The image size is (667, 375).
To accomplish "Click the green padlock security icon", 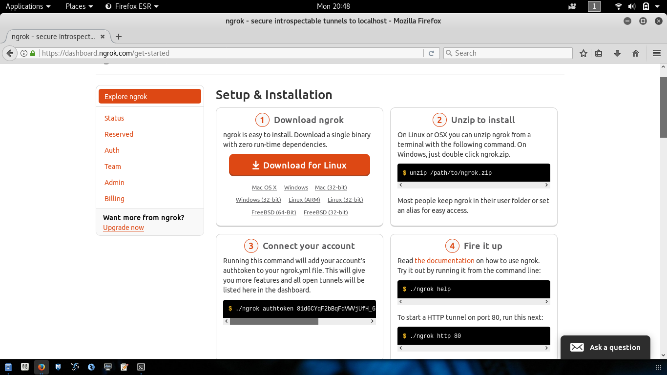I will click(x=33, y=53).
